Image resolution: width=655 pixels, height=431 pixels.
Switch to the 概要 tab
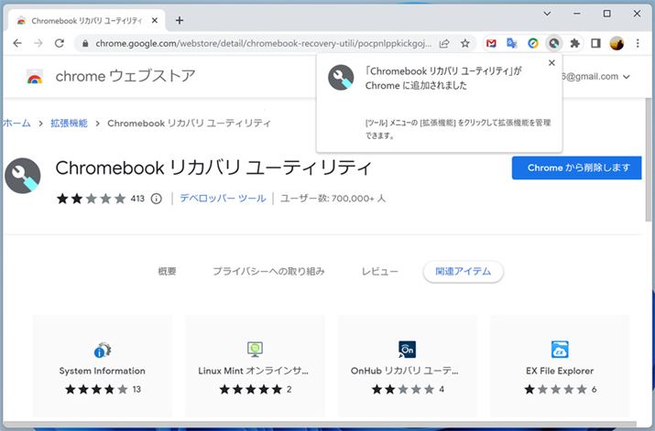click(x=167, y=271)
